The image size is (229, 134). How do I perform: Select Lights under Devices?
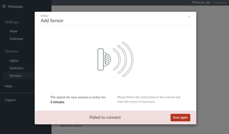14,60
